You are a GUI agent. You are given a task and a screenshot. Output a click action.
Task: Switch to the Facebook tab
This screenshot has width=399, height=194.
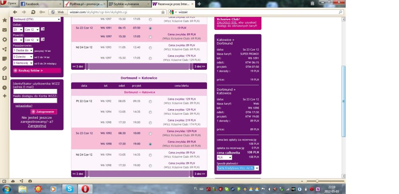41,4
